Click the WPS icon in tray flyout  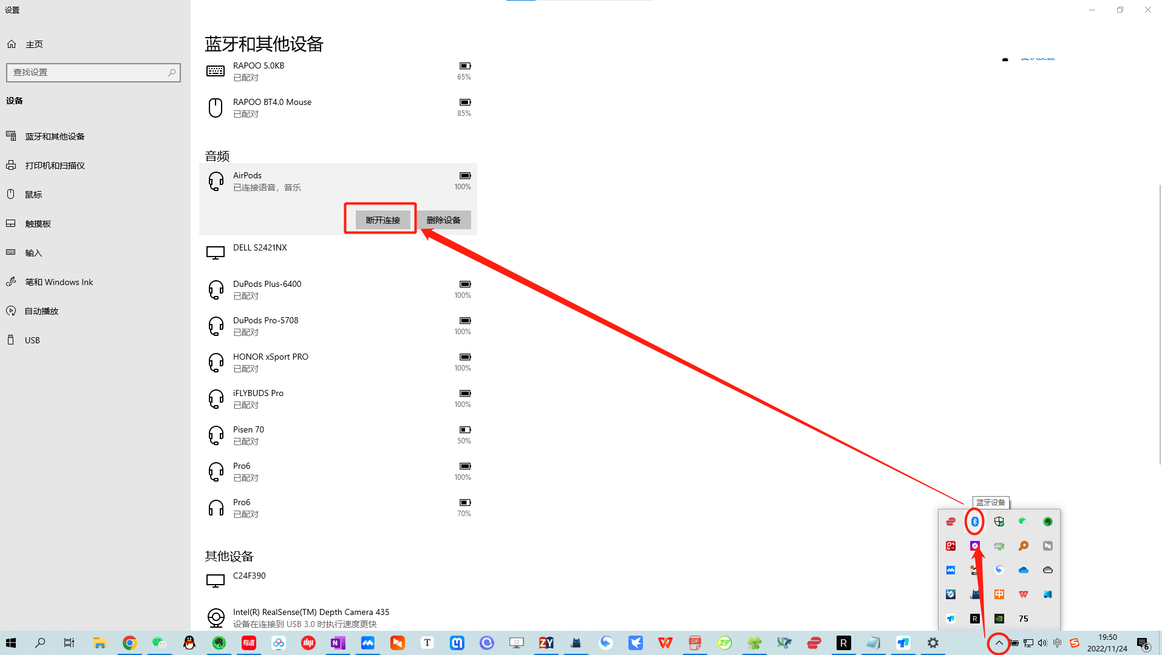[x=1024, y=594]
